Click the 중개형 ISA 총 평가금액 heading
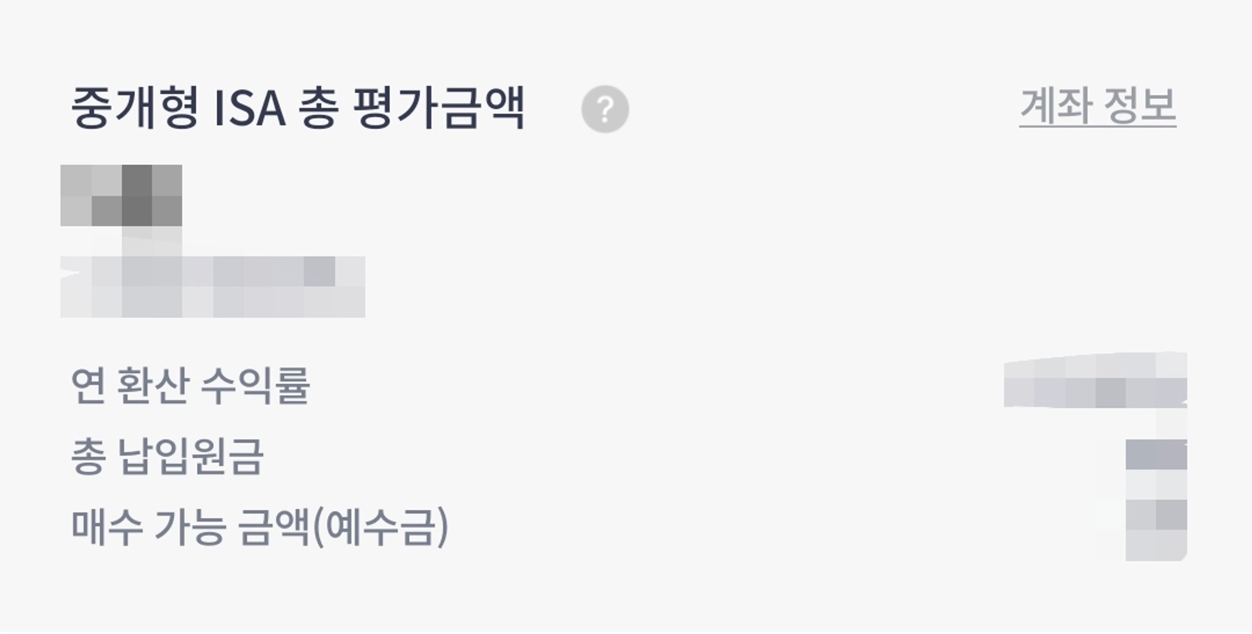This screenshot has height=634, width=1252. tap(297, 108)
